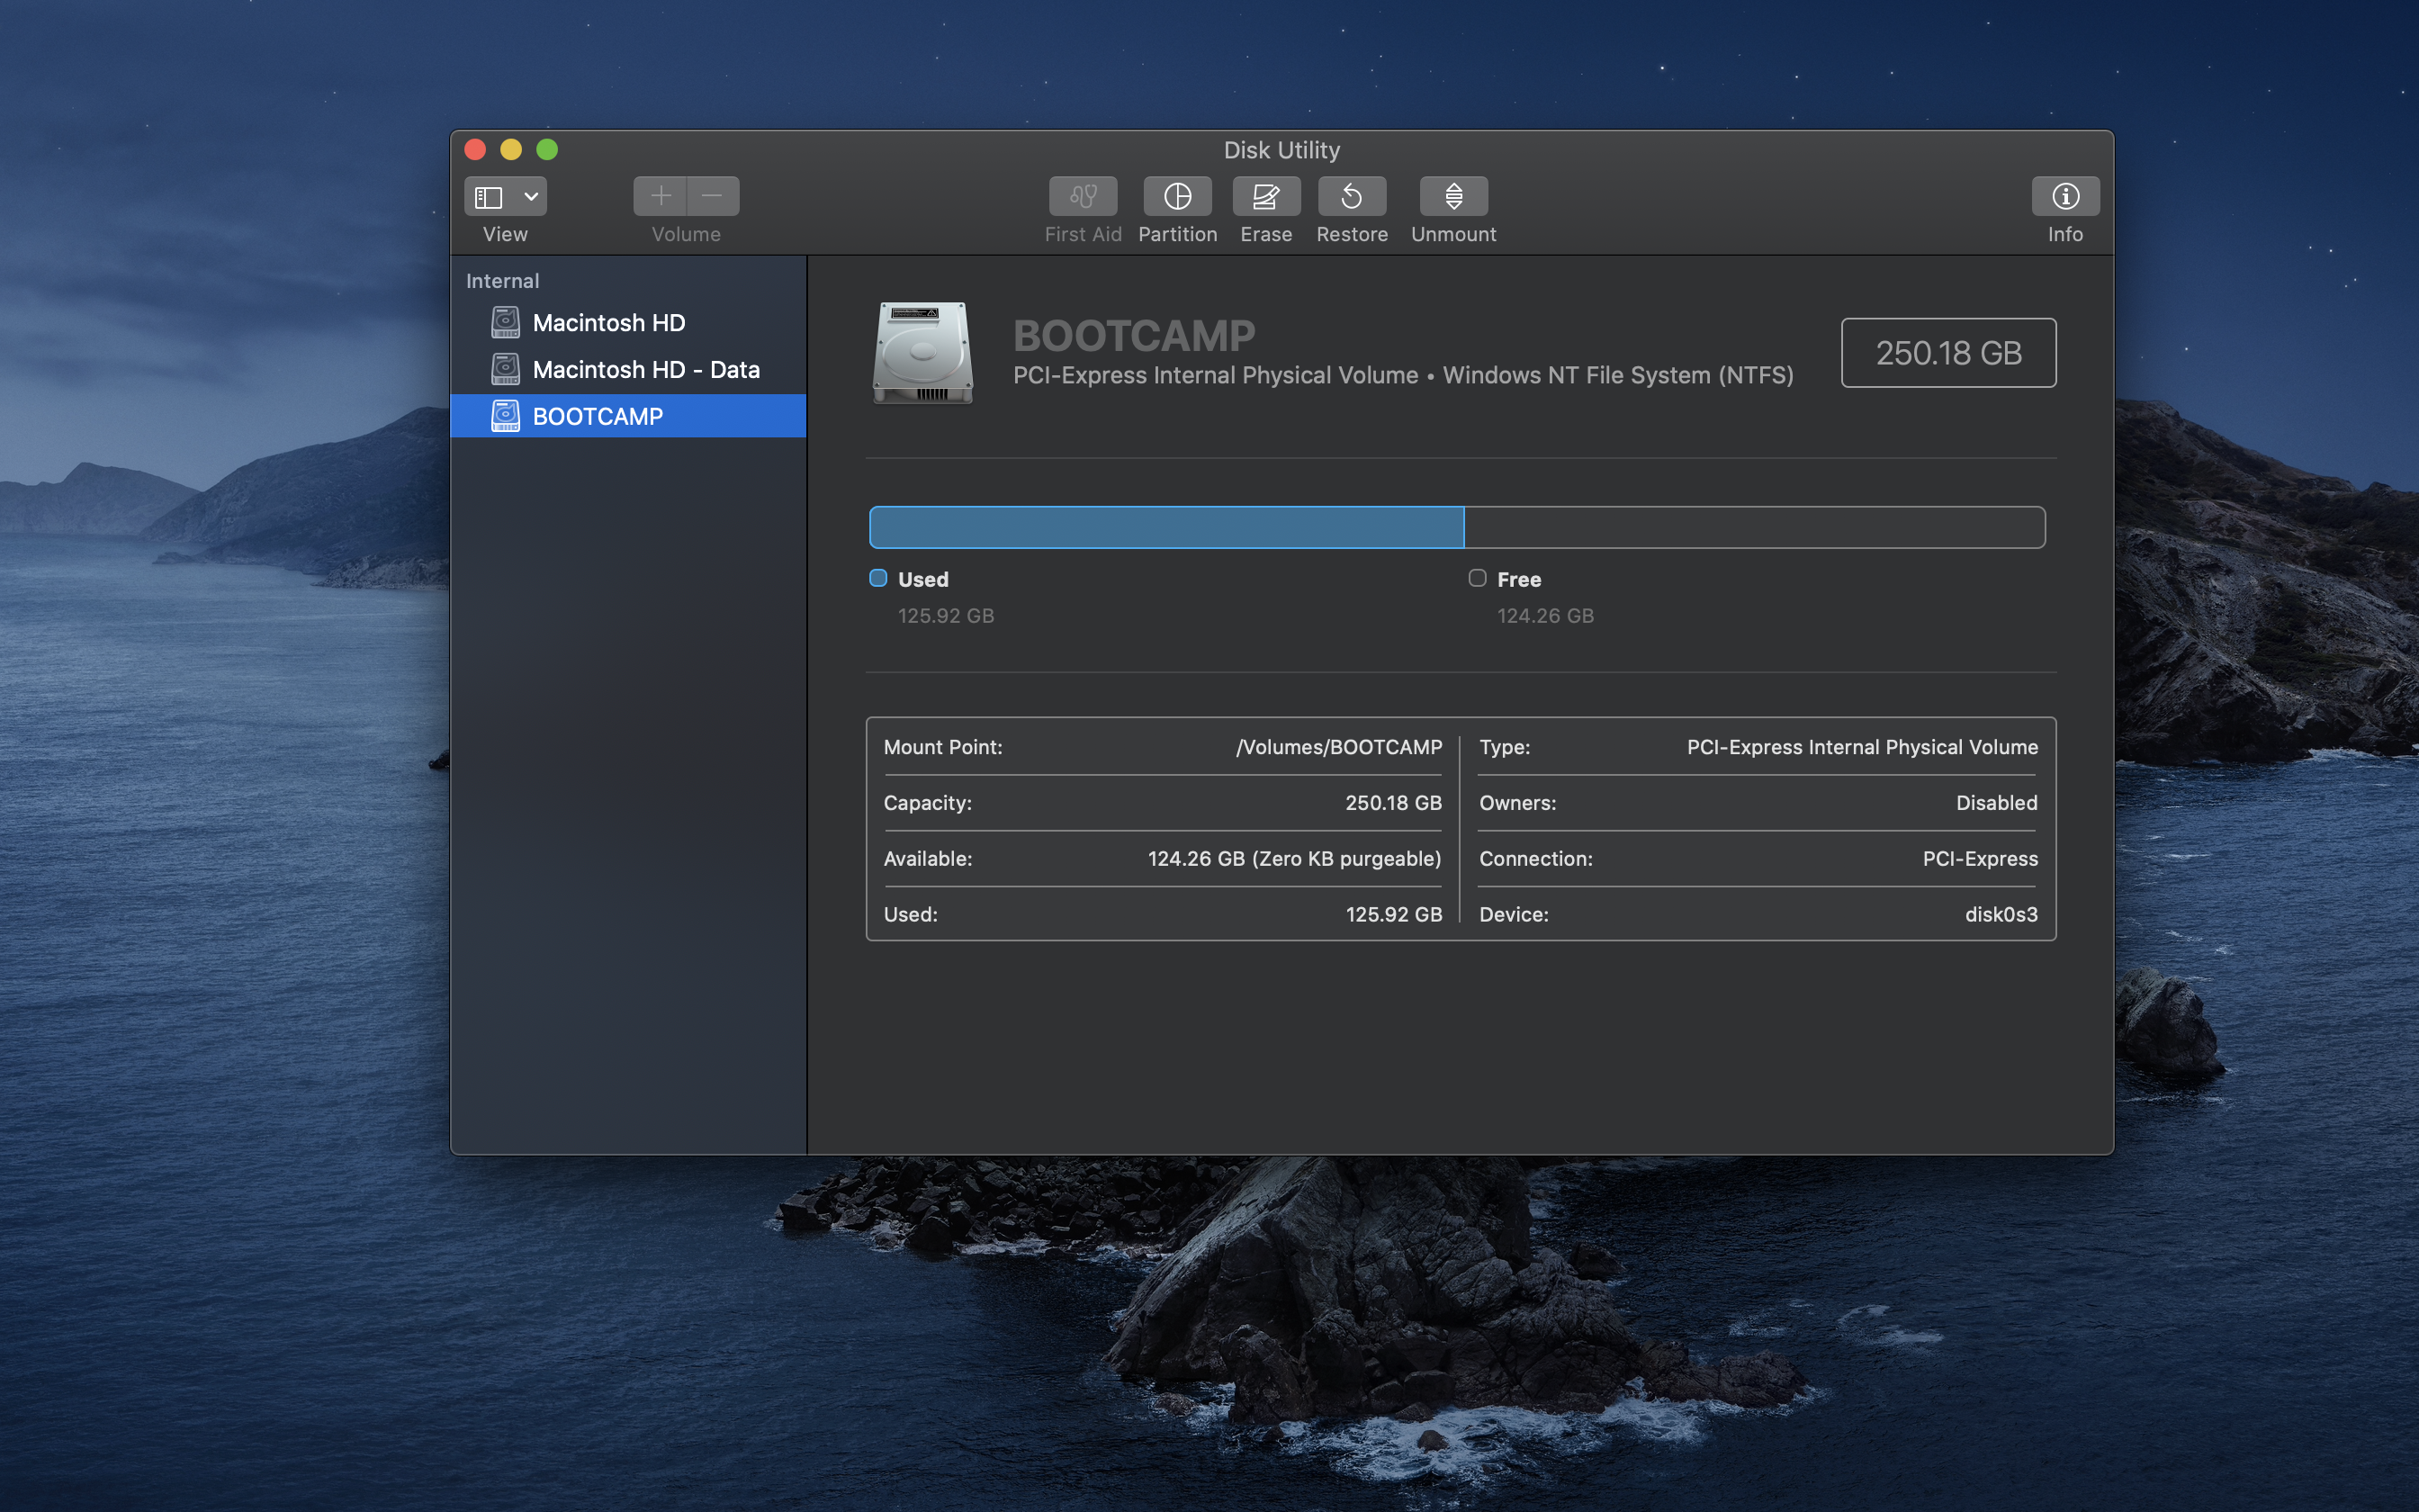
Task: Unmount the BOOTCAMP volume via toolbar
Action: click(x=1453, y=196)
